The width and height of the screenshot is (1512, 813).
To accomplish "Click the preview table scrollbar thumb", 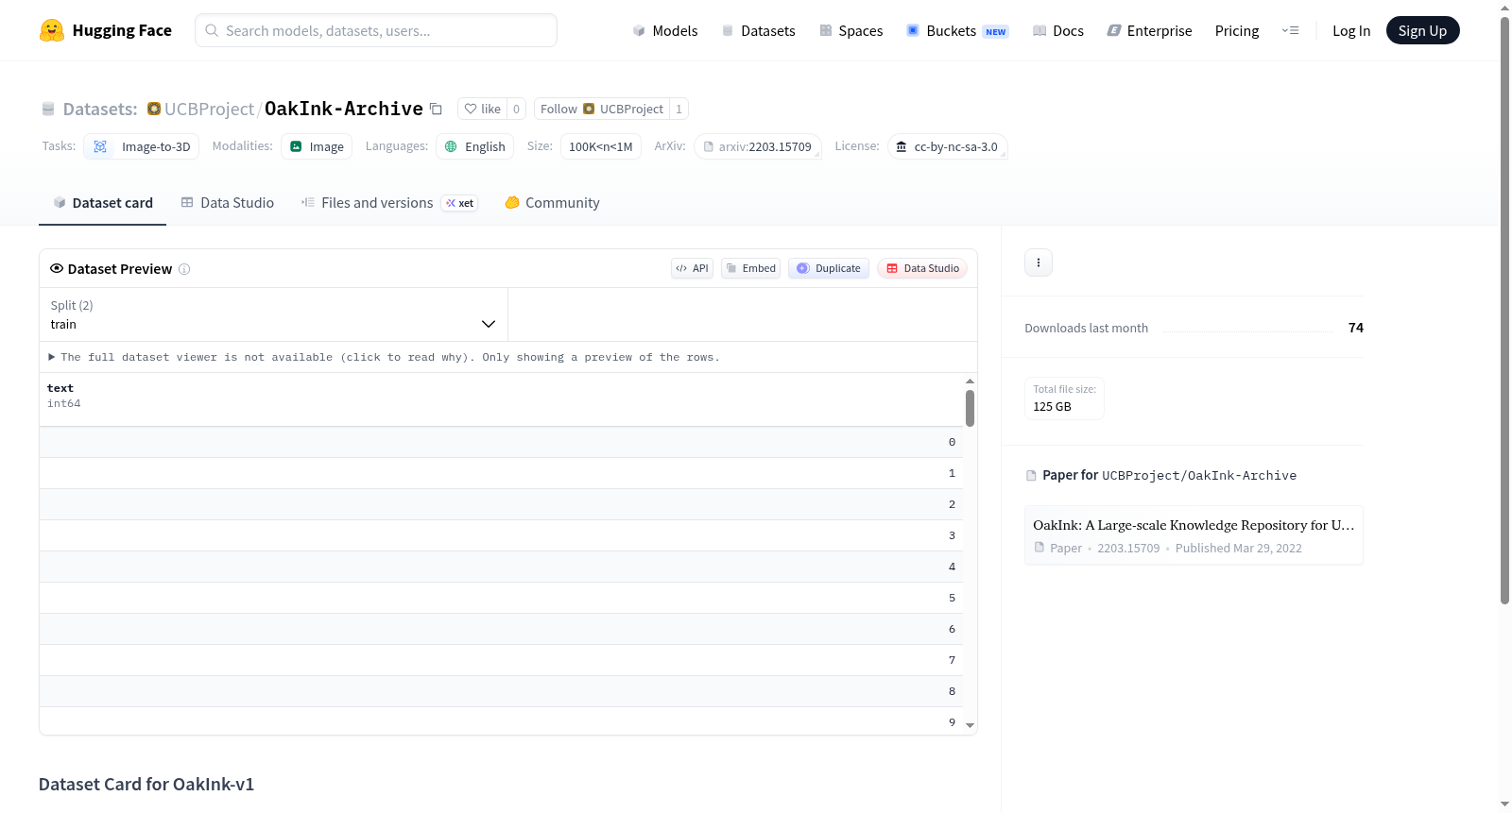I will point(970,408).
